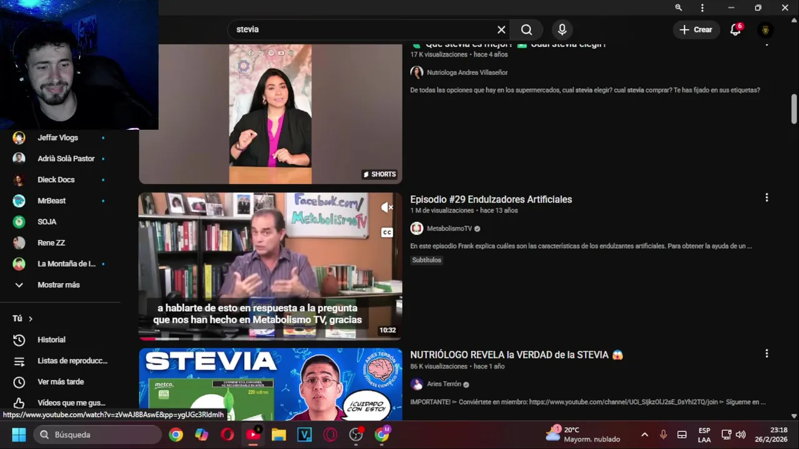The height and width of the screenshot is (449, 799).
Task: Click the Aries Terrón channel avatar
Action: tap(416, 384)
